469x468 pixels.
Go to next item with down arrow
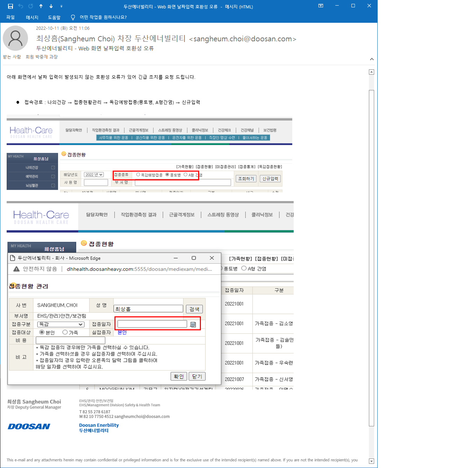pyautogui.click(x=51, y=6)
